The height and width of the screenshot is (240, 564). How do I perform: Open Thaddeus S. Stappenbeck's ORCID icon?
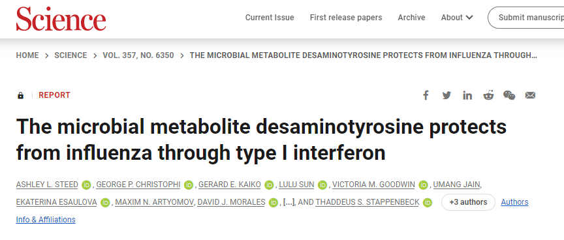pyautogui.click(x=428, y=203)
